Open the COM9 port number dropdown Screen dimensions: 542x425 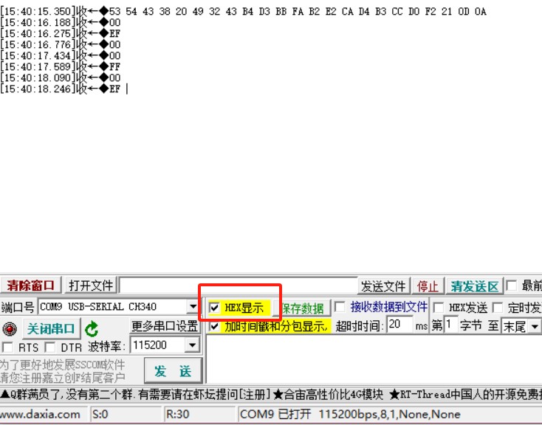click(x=193, y=306)
